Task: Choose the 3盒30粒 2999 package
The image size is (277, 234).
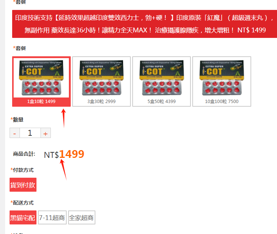Action: click(x=101, y=81)
